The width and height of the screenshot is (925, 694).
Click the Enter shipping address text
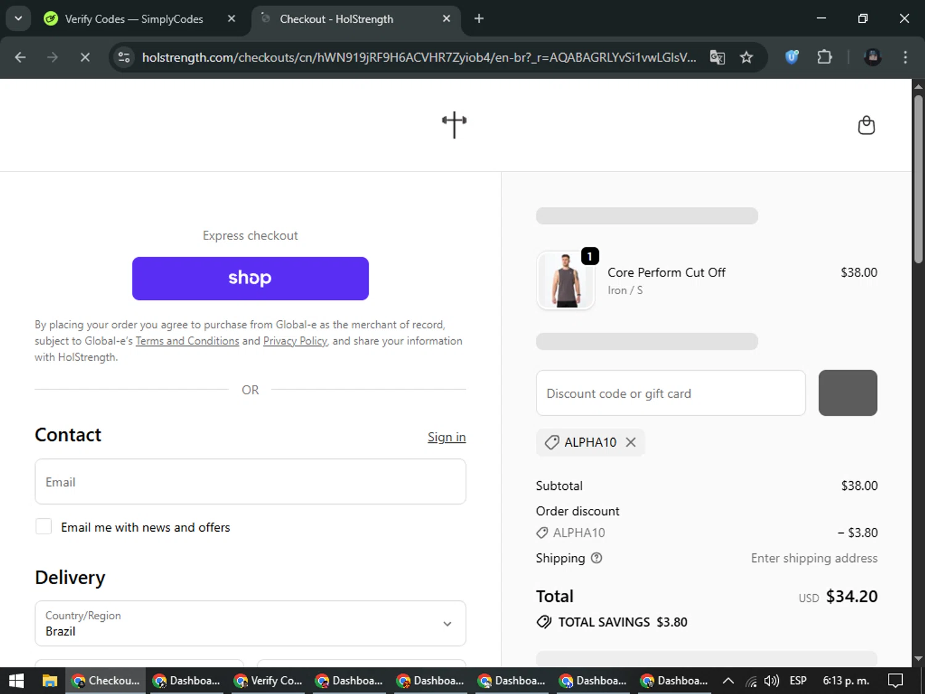tap(814, 558)
